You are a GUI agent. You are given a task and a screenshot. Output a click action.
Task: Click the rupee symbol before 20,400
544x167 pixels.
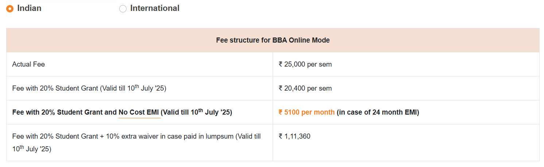(280, 88)
